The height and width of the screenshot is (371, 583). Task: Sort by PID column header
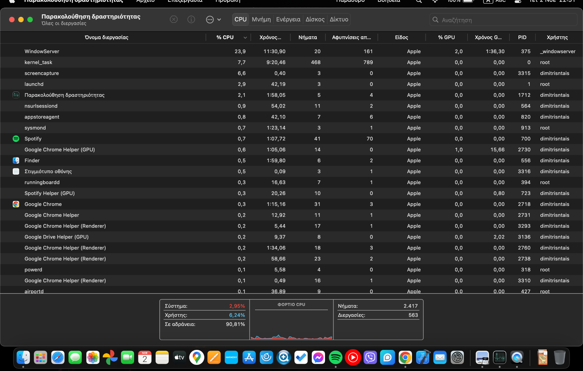tap(522, 37)
